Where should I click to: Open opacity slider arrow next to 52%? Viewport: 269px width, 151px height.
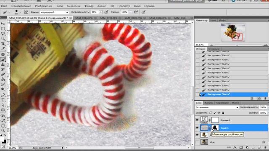(x=100, y=12)
